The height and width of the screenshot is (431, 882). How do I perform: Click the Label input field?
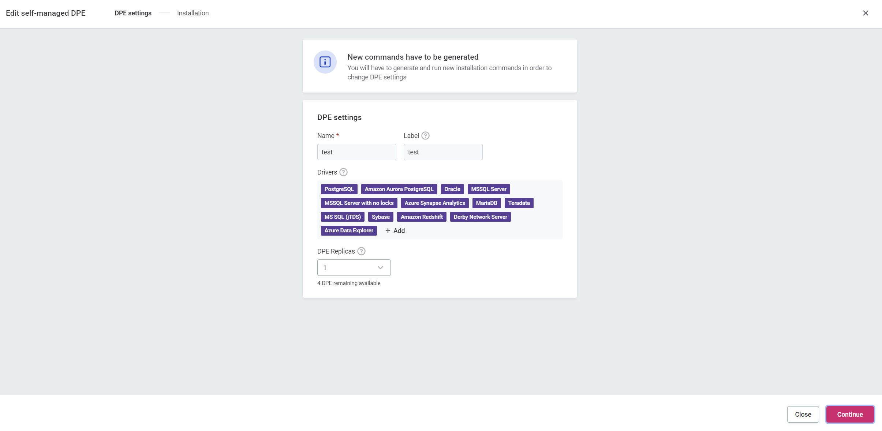tap(443, 152)
